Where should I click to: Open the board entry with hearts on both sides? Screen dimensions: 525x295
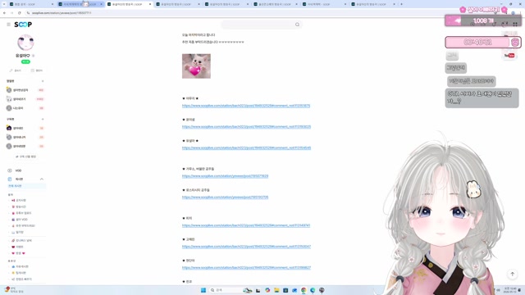18,253
